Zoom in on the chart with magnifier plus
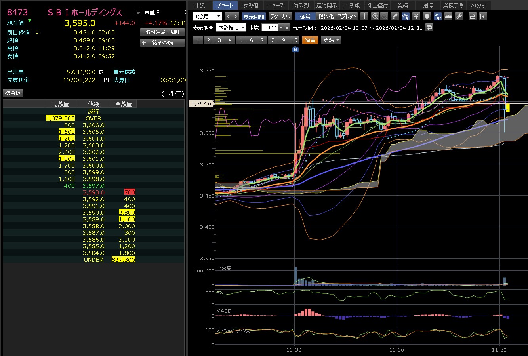This screenshot has height=356, width=528. 375,16
